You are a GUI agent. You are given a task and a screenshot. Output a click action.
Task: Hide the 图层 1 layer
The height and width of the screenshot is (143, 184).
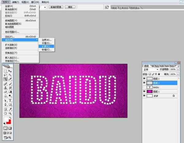click(x=144, y=92)
